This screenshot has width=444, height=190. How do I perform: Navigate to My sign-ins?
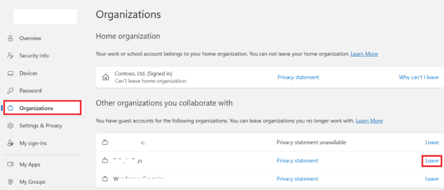click(x=33, y=143)
